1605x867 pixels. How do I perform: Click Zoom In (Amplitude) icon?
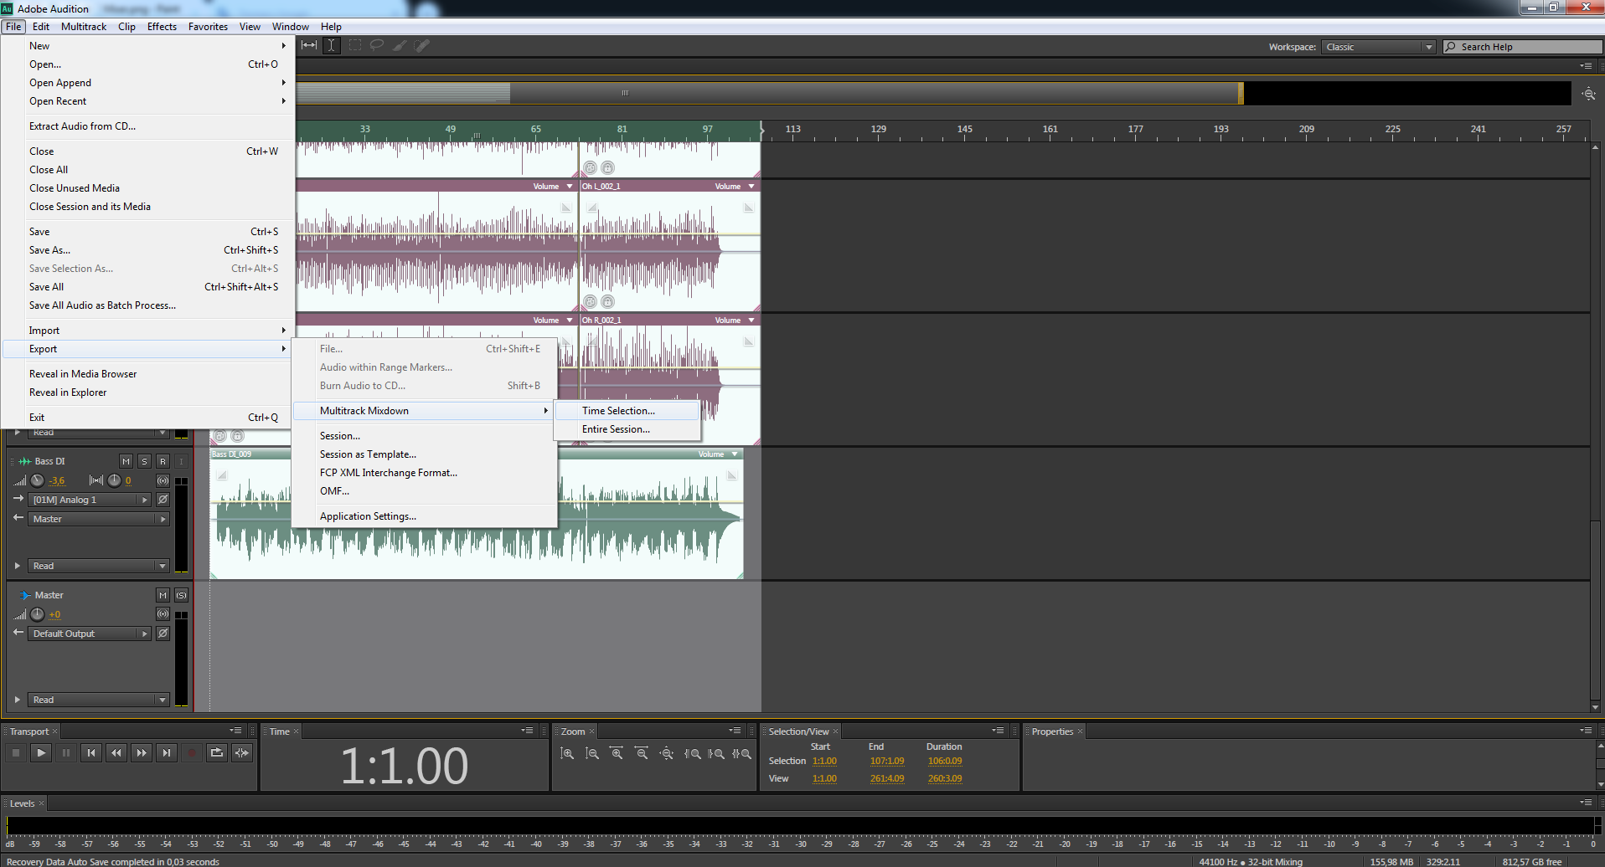coord(567,753)
